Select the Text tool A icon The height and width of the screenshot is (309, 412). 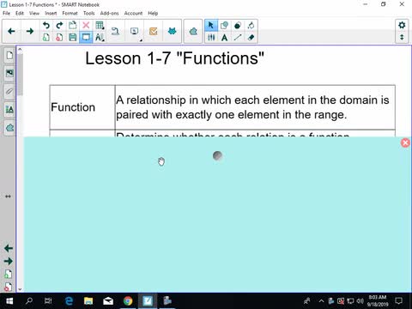pyautogui.click(x=225, y=37)
